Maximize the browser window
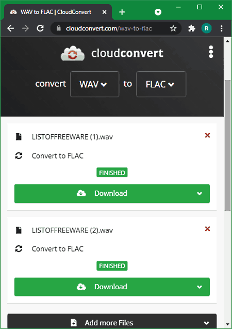 [x=200, y=7]
